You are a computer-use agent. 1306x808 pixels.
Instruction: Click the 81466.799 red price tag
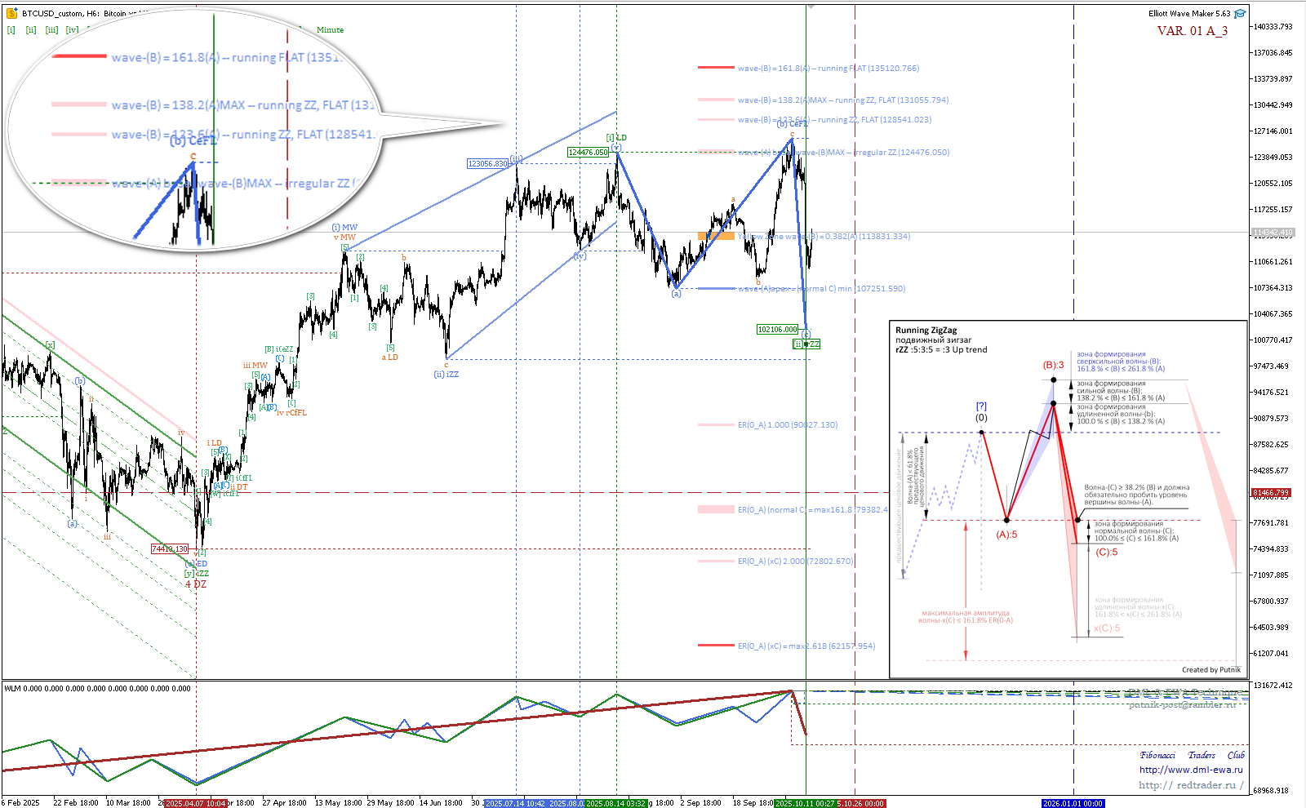tap(1271, 493)
